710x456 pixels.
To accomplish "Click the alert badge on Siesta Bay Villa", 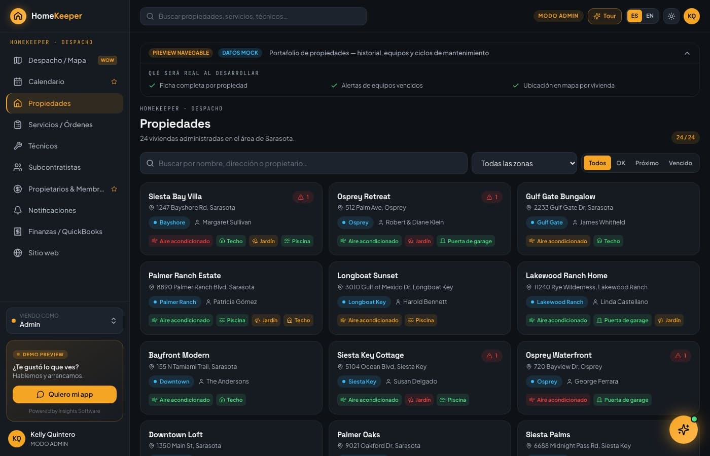I will 303,197.
